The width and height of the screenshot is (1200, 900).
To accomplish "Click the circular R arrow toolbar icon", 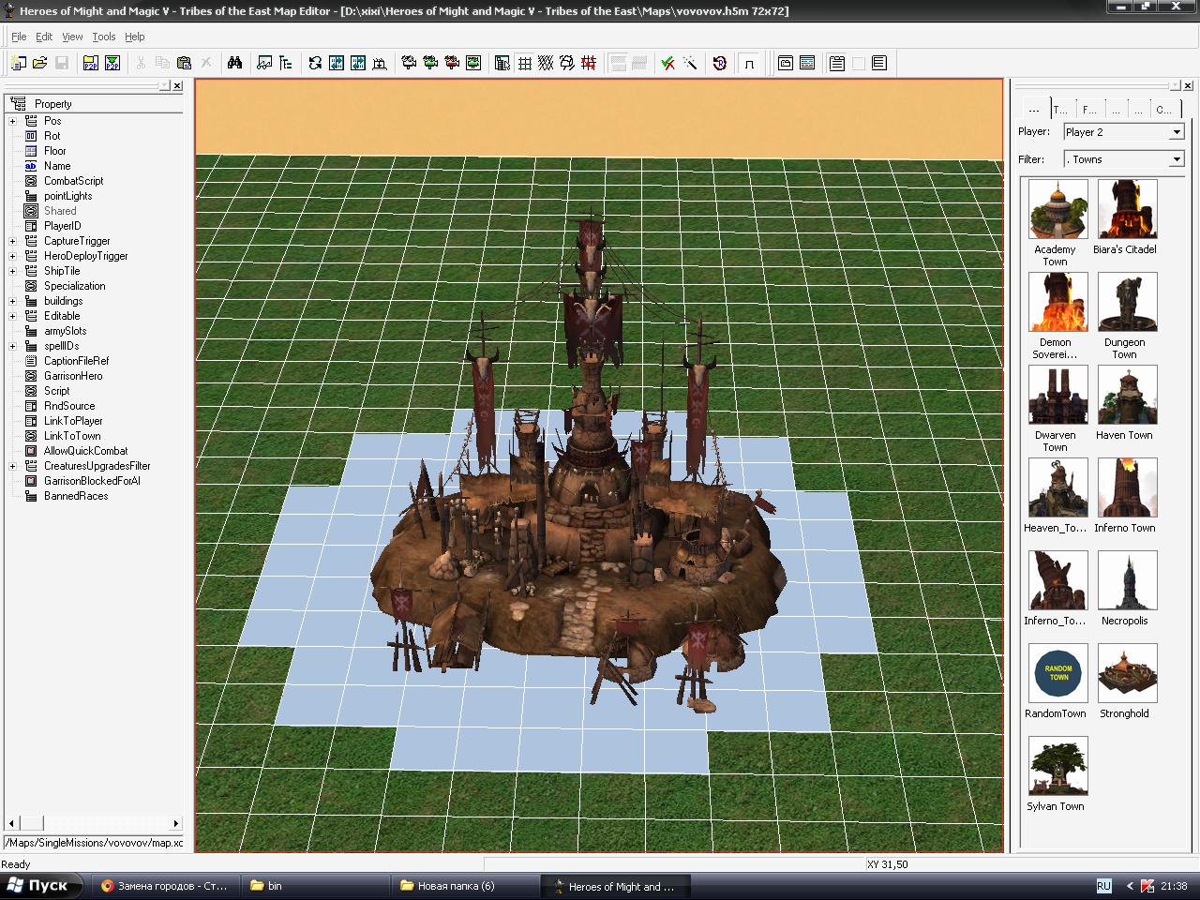I will (719, 63).
